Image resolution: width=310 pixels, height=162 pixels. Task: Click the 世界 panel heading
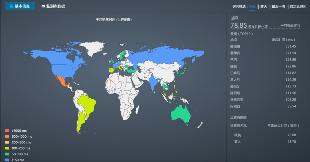point(234,18)
